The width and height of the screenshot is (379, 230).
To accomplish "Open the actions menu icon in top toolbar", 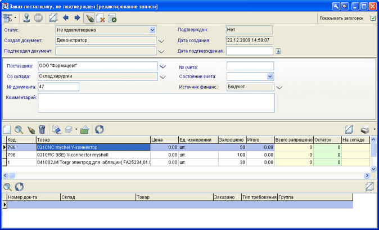I will click(8, 18).
